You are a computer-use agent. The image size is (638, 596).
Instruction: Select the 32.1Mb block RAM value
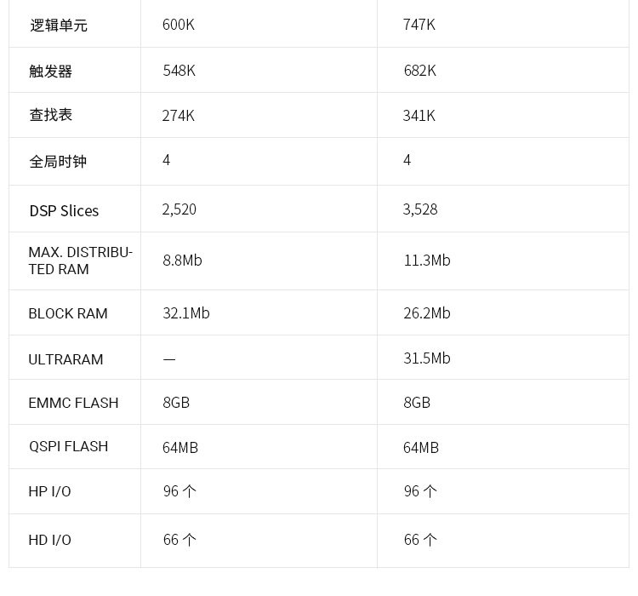click(186, 313)
